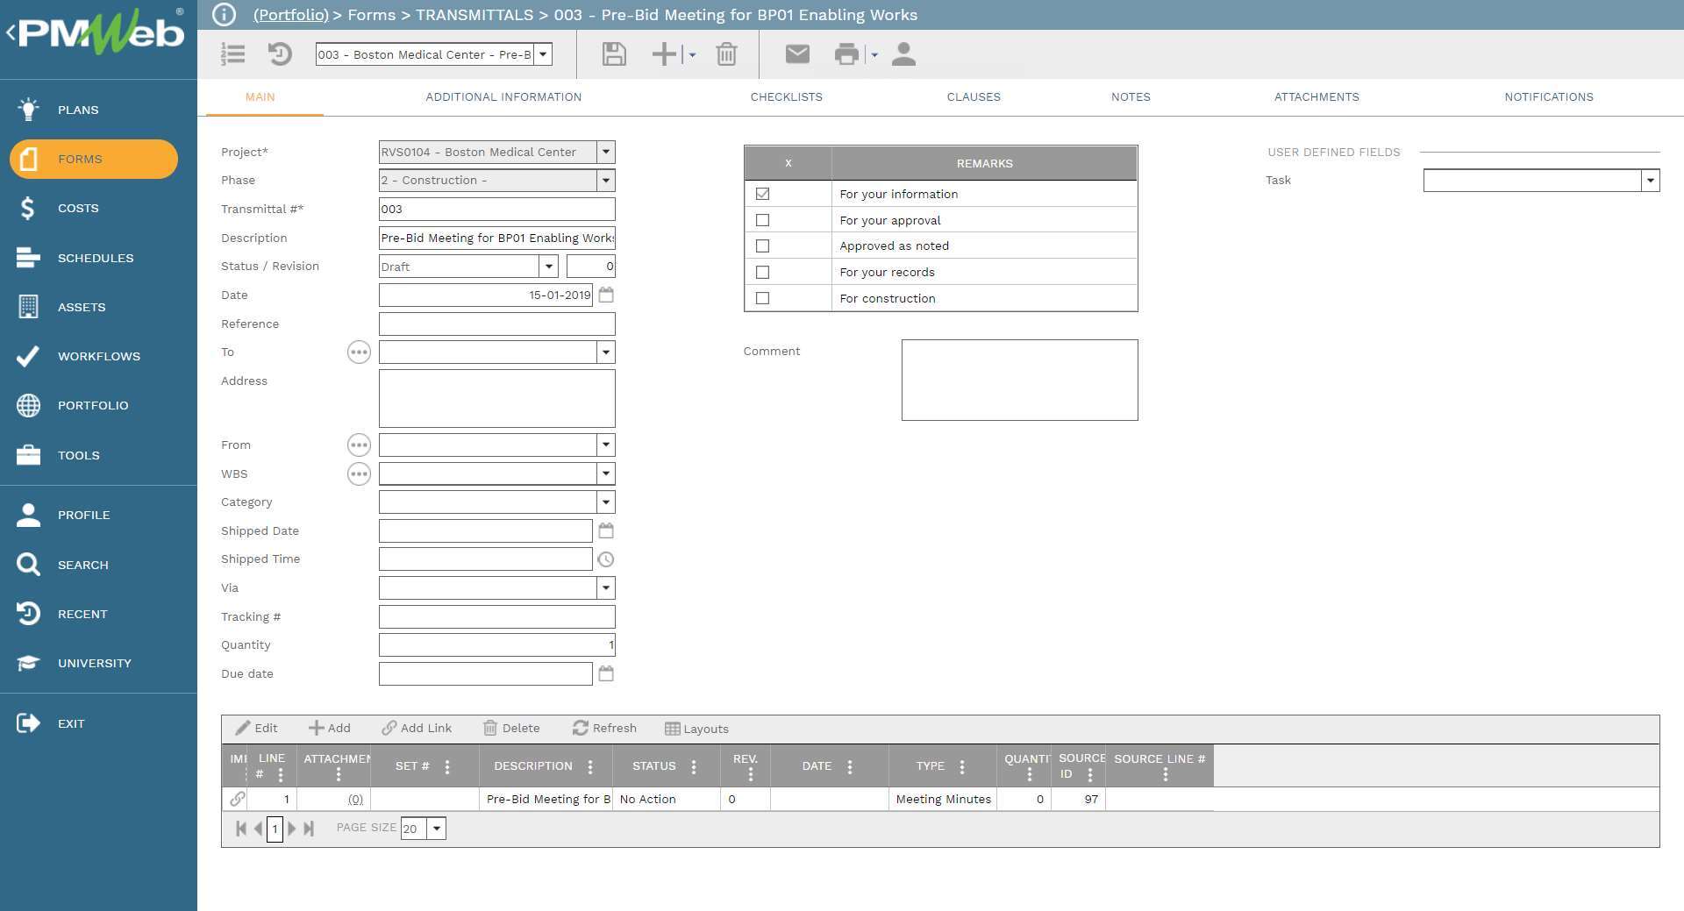Image resolution: width=1684 pixels, height=911 pixels.
Task: Click Refresh in grid toolbar
Action: coord(604,729)
